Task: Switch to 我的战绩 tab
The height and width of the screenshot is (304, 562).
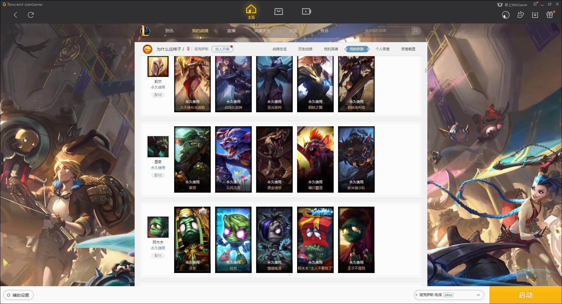Action: pos(200,31)
